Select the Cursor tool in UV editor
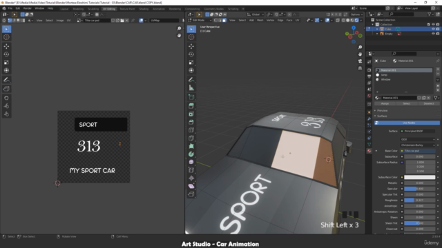Image resolution: width=442 pixels, height=248 pixels. coord(6,37)
